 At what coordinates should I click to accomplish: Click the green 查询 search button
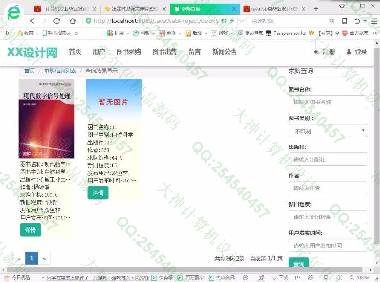(299, 263)
